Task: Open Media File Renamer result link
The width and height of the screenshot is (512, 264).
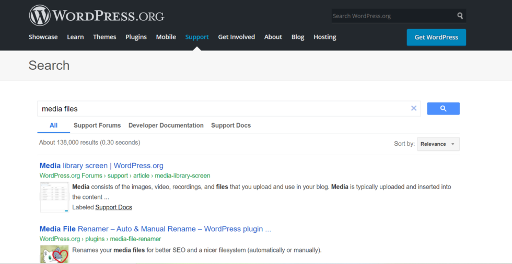Action: coord(156,229)
